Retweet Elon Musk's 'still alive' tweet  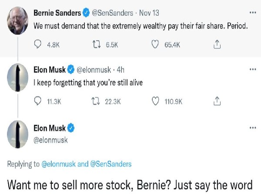(x=98, y=101)
